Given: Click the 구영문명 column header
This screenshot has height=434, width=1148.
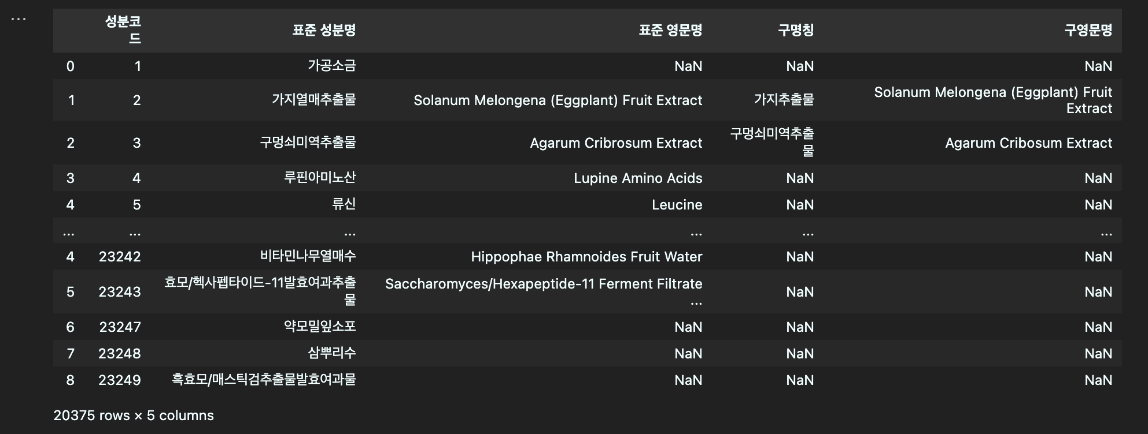Looking at the screenshot, I should click(x=1088, y=30).
